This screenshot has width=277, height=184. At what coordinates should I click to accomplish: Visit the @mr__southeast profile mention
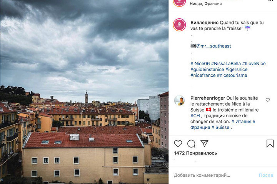pyautogui.click(x=214, y=46)
